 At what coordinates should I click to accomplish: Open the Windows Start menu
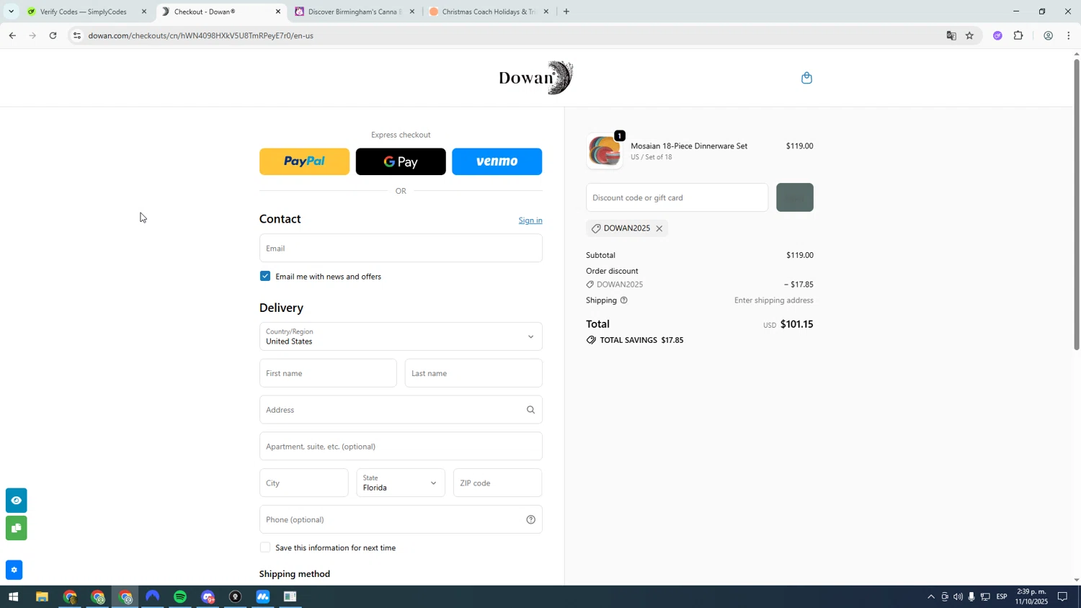(x=12, y=597)
